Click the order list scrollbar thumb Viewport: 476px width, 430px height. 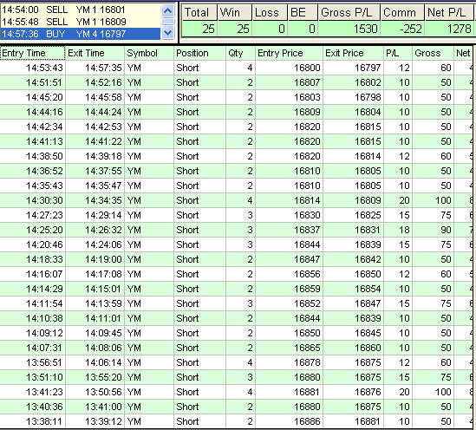167,22
